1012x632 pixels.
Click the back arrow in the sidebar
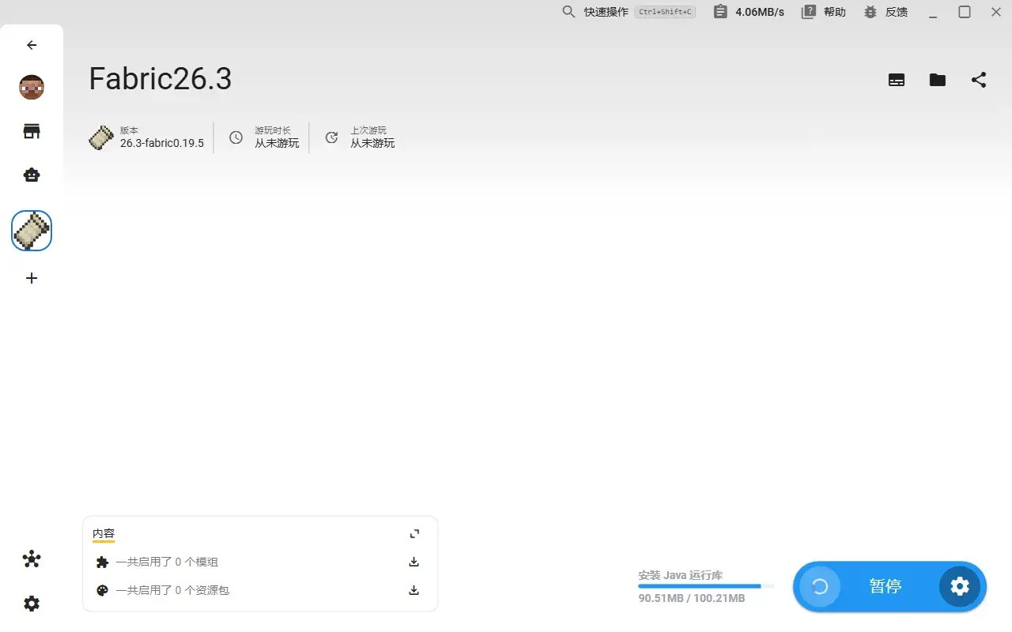pos(32,45)
